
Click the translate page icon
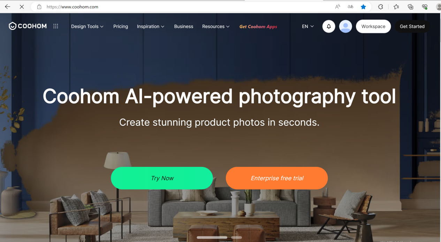[x=350, y=7]
